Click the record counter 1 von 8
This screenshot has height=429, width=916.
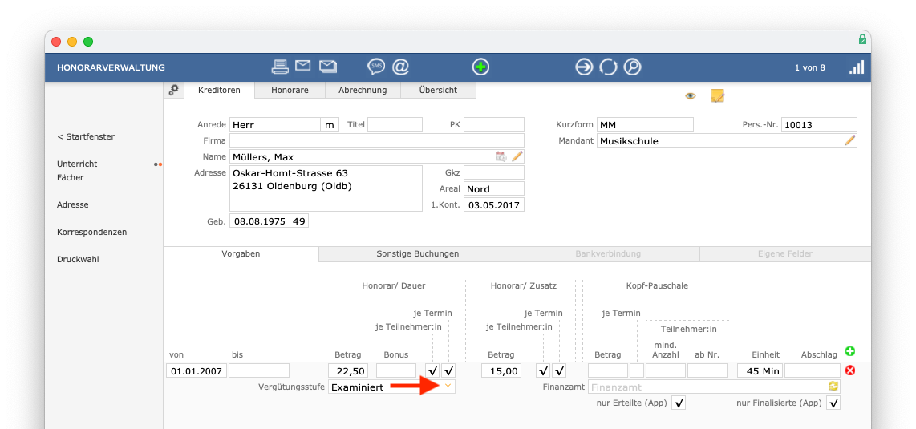(809, 67)
